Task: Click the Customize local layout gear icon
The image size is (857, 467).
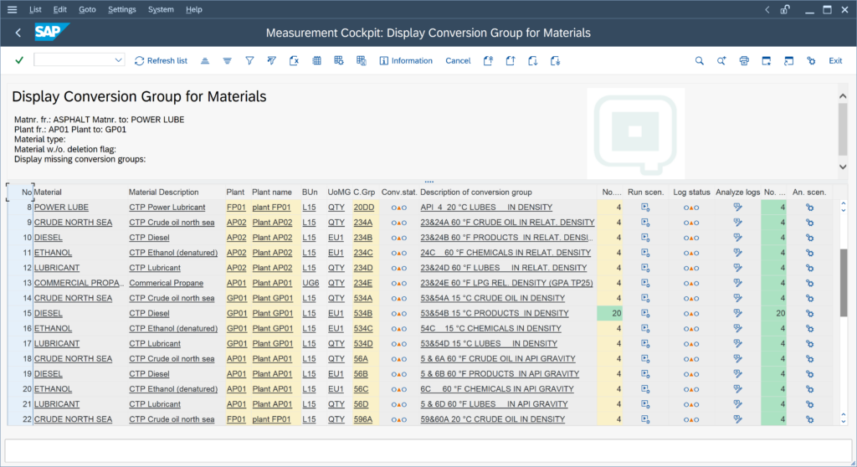Action: pos(811,61)
